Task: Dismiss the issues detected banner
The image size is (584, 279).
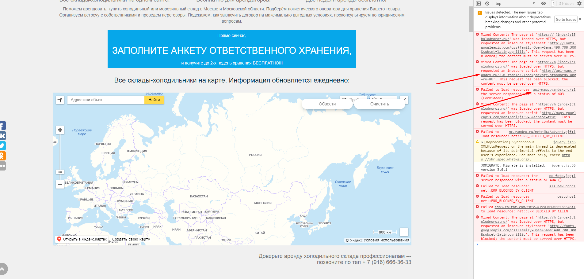Action: tap(580, 19)
